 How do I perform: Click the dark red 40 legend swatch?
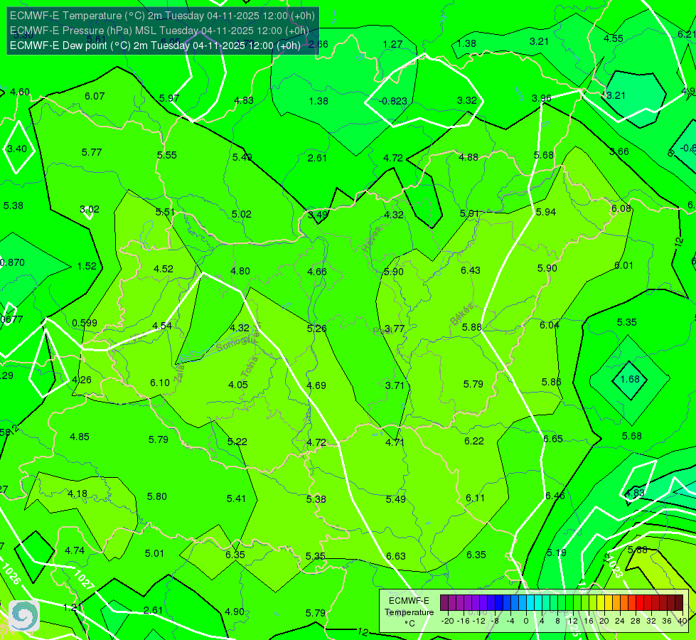(x=679, y=603)
